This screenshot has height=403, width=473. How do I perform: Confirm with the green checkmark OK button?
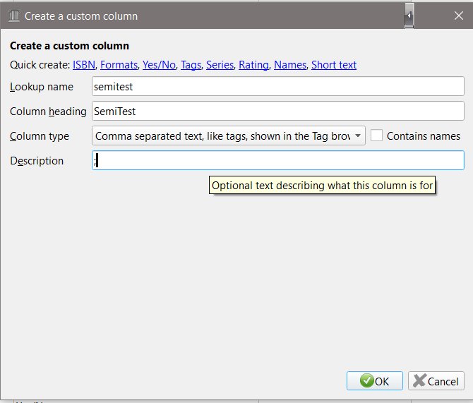374,381
